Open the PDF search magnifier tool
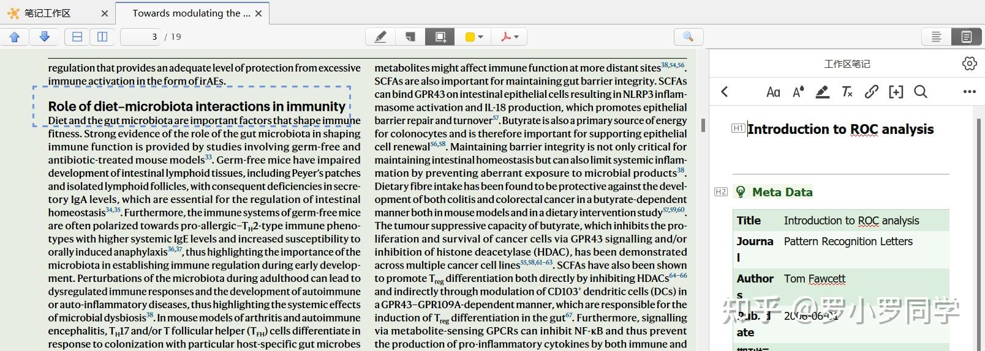The width and height of the screenshot is (985, 351). pyautogui.click(x=688, y=37)
